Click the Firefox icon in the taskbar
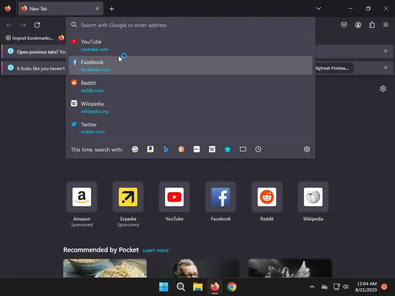The height and width of the screenshot is (296, 395). pos(214,287)
